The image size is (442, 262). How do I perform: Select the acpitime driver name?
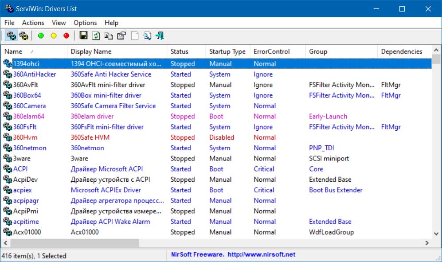(x=26, y=222)
